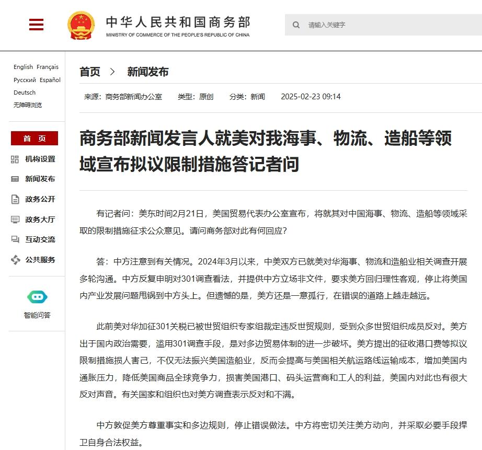482x450 pixels.
Task: Switch language to Español
Action: click(x=50, y=80)
